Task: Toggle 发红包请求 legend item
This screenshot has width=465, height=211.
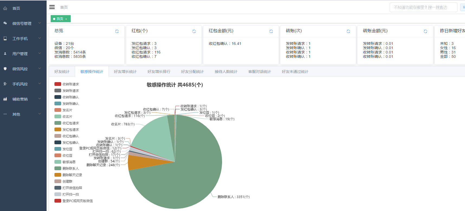Action: 67,130
